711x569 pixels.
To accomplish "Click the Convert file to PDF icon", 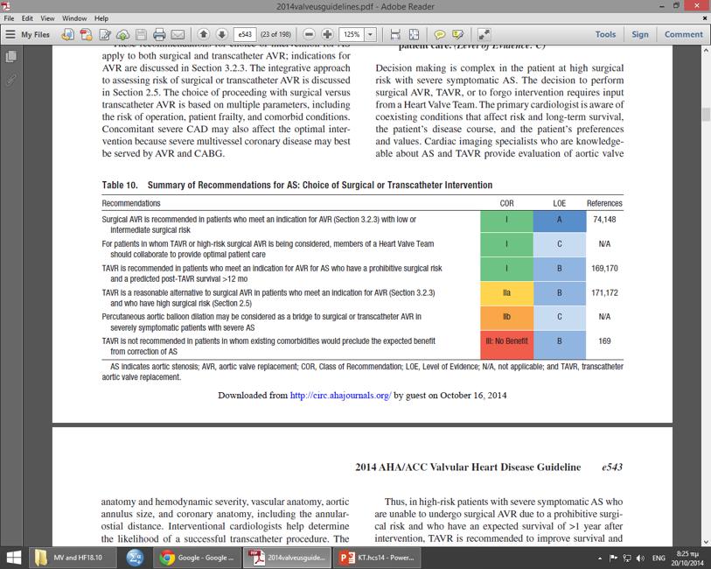I will (x=67, y=34).
